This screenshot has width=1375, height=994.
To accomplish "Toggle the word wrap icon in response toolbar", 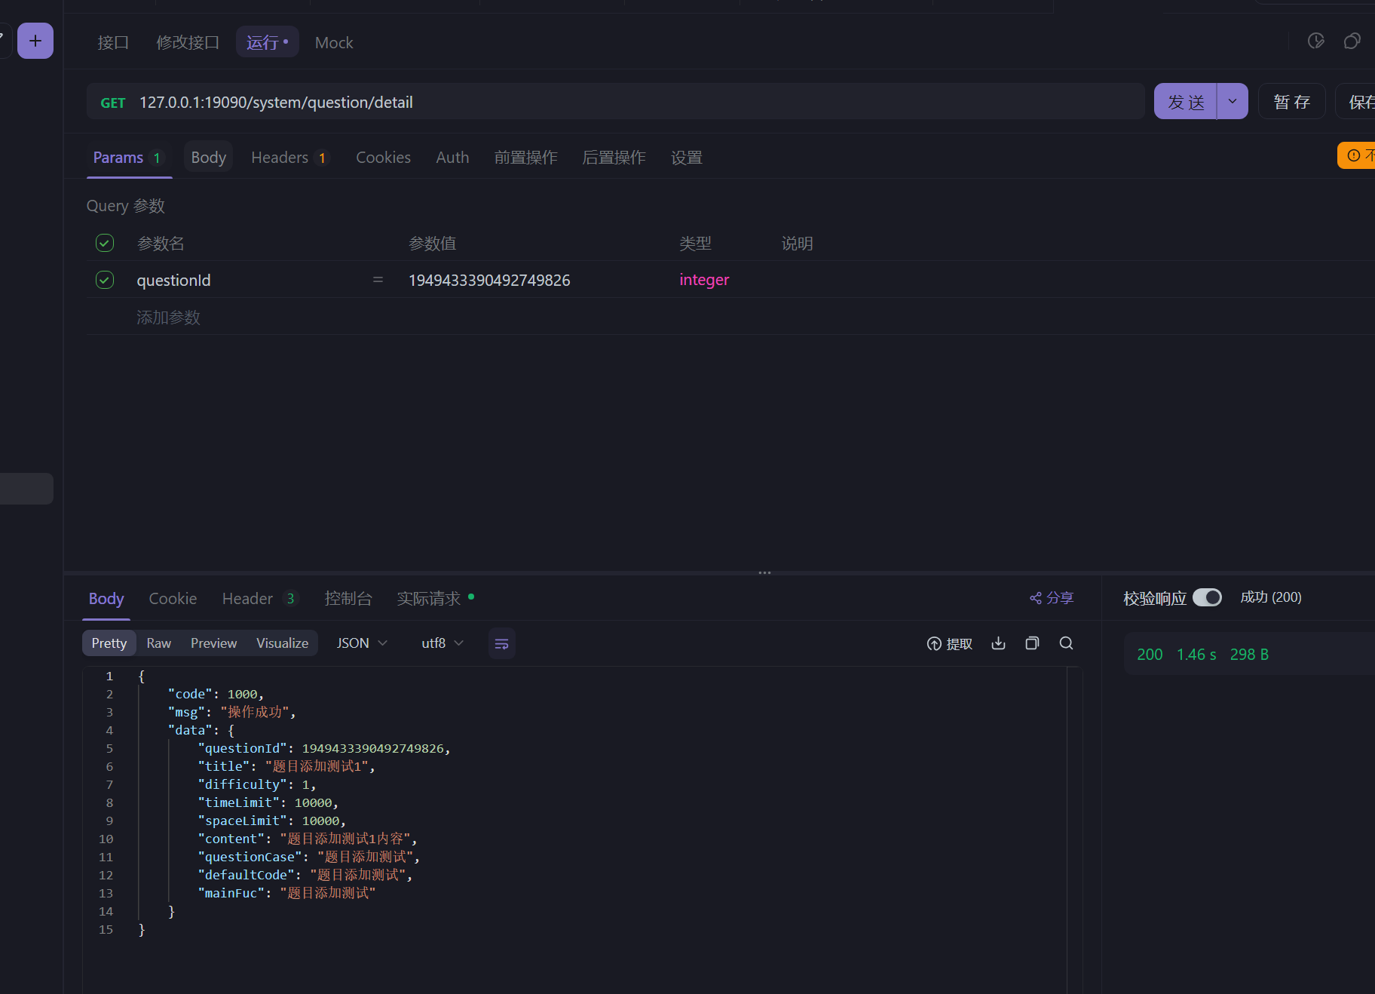I will pos(502,643).
